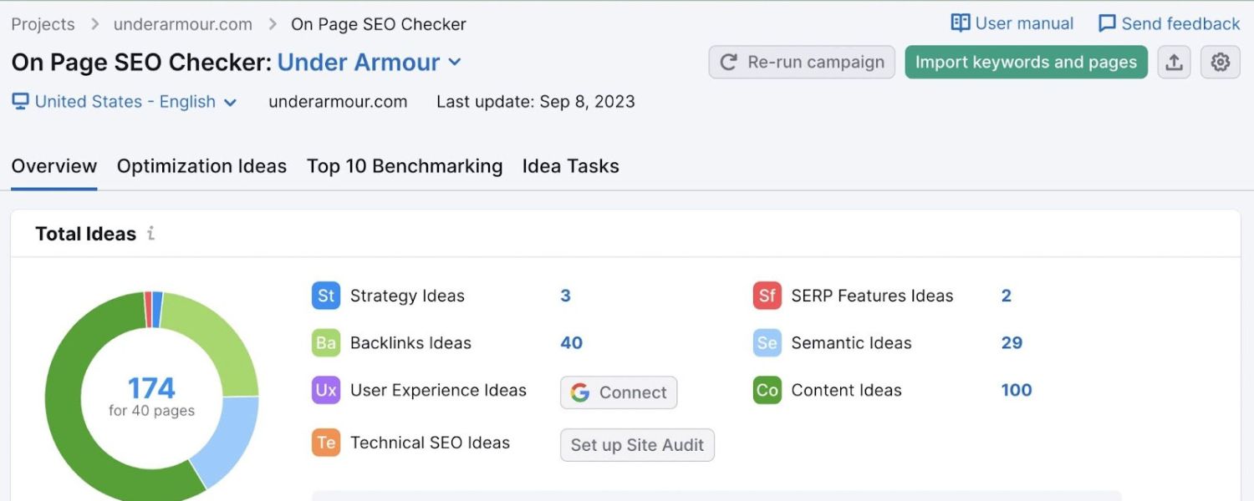Select the Strategy Ideas icon
This screenshot has height=501, width=1254.
coord(325,296)
